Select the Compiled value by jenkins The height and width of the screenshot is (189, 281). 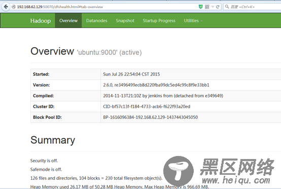pos(163,96)
